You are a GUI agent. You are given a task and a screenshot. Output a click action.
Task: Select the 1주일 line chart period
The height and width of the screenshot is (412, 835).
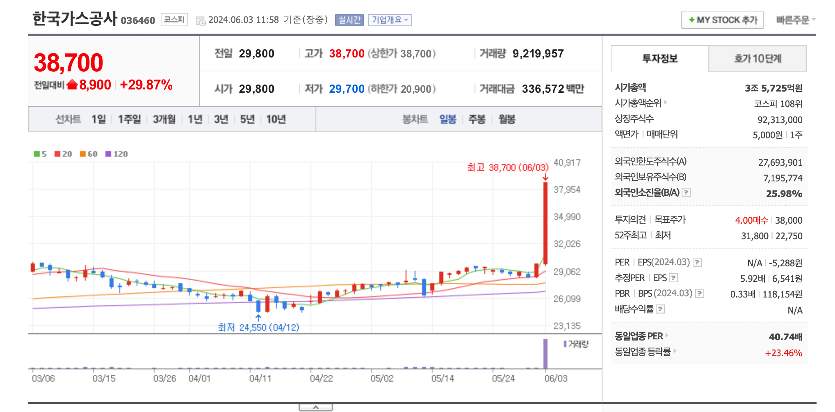[129, 119]
